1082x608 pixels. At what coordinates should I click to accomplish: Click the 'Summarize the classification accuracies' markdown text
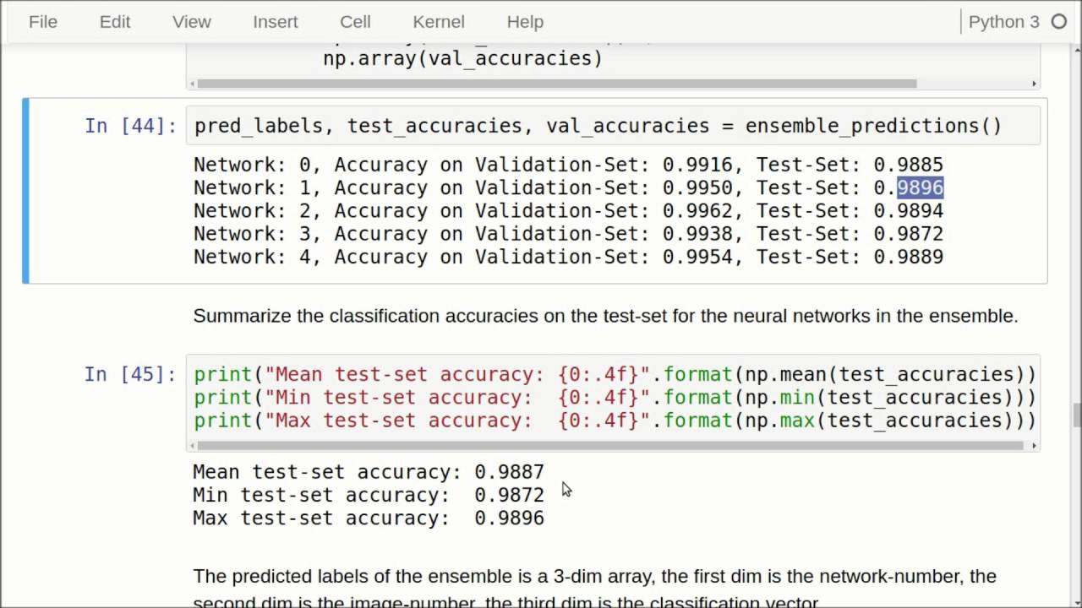coord(605,316)
